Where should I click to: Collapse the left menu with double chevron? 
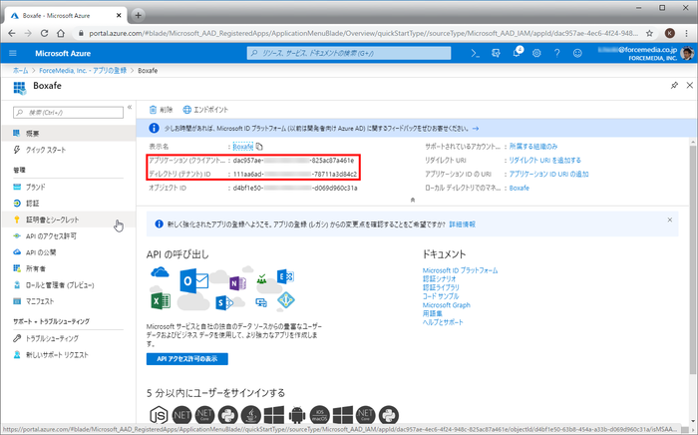(130, 107)
